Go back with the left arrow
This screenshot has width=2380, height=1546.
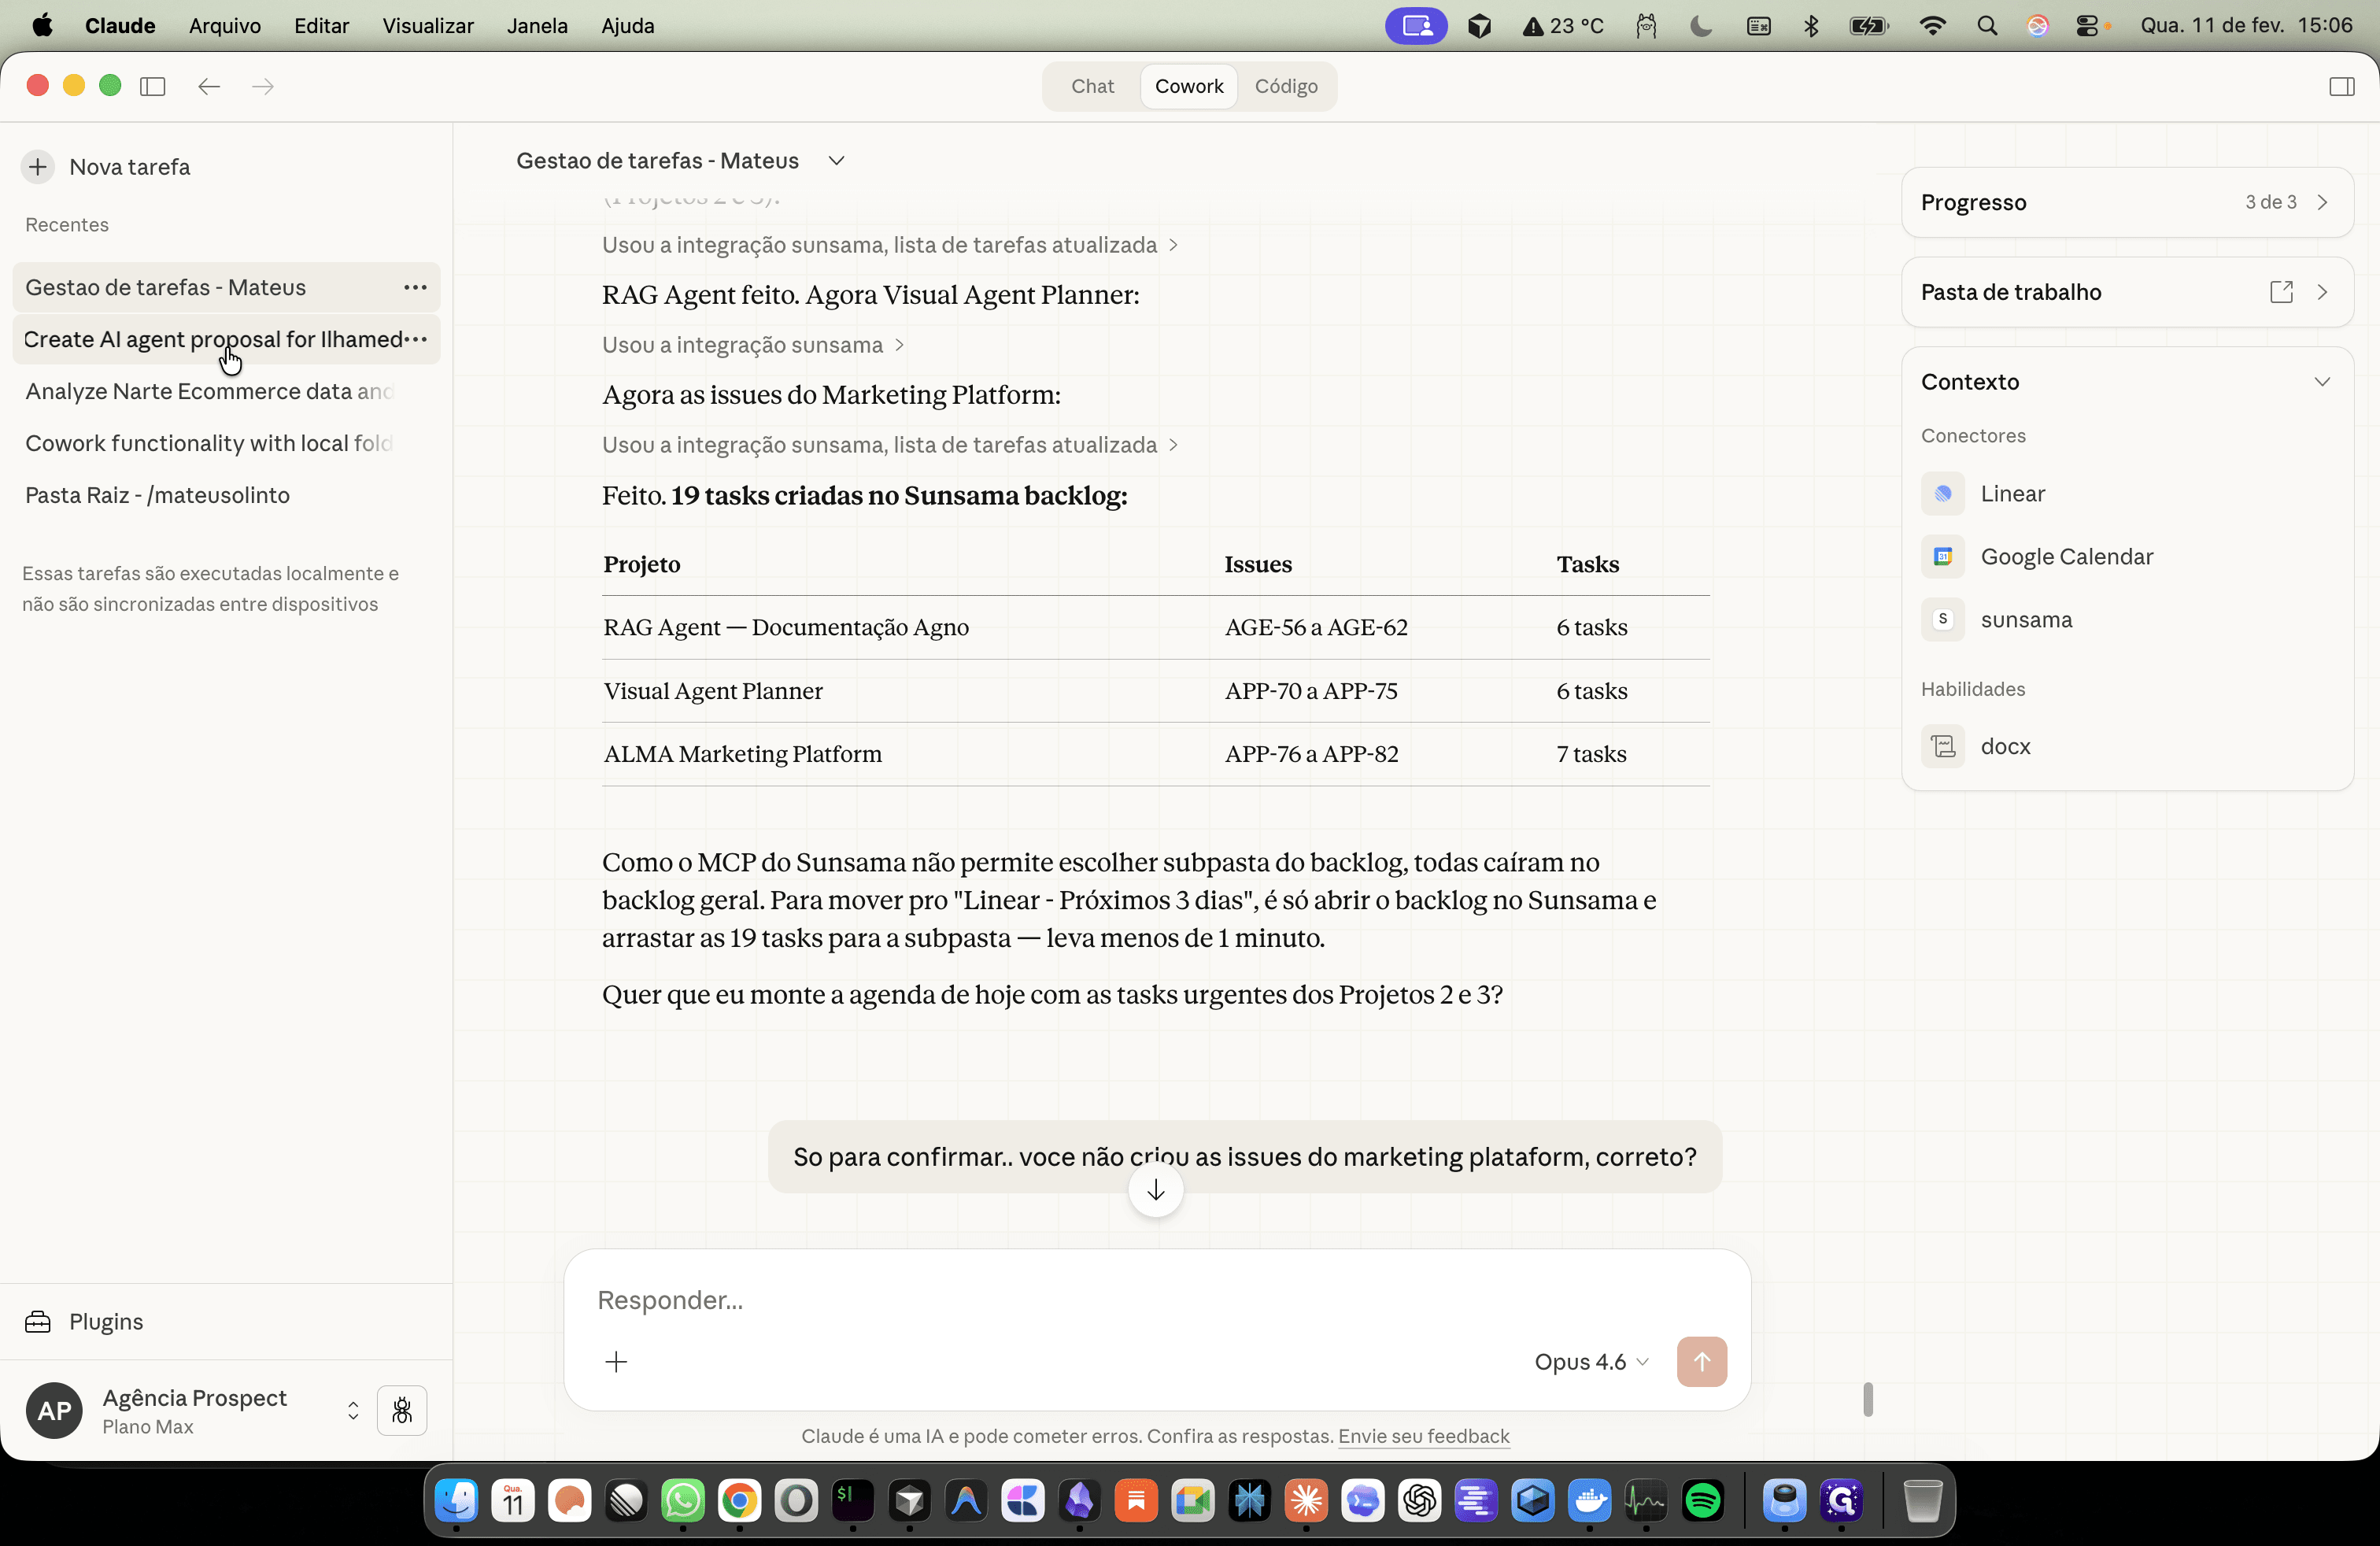pyautogui.click(x=209, y=86)
